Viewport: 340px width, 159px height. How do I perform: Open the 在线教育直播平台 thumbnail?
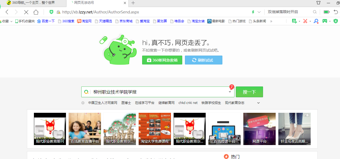(85, 129)
